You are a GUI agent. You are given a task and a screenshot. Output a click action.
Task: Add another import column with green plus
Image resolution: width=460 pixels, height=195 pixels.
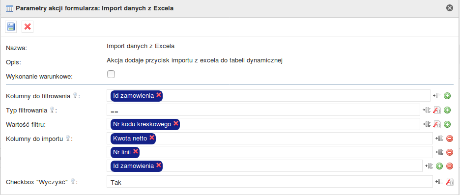pos(439,166)
